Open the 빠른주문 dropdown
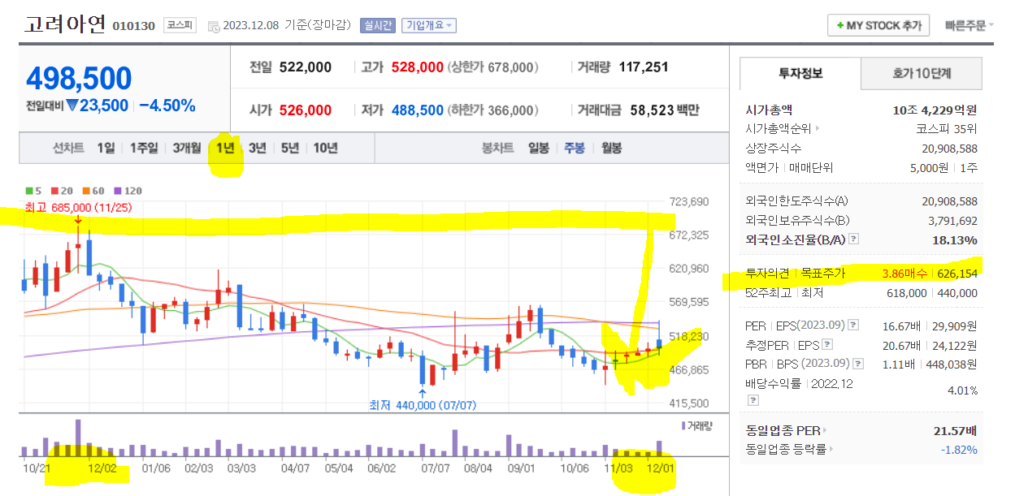This screenshot has height=496, width=1015. (x=969, y=25)
